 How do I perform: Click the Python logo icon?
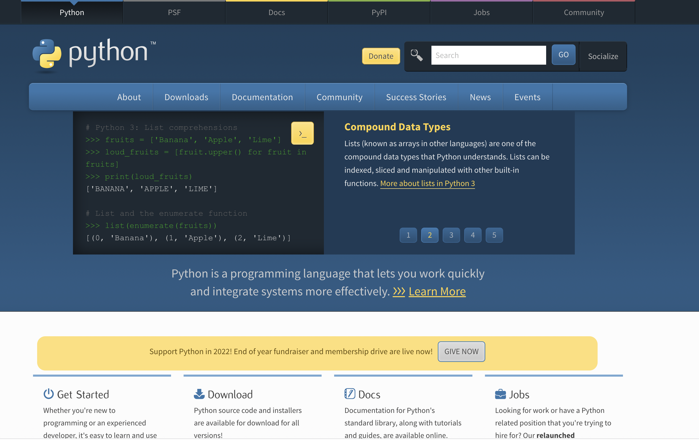[47, 54]
